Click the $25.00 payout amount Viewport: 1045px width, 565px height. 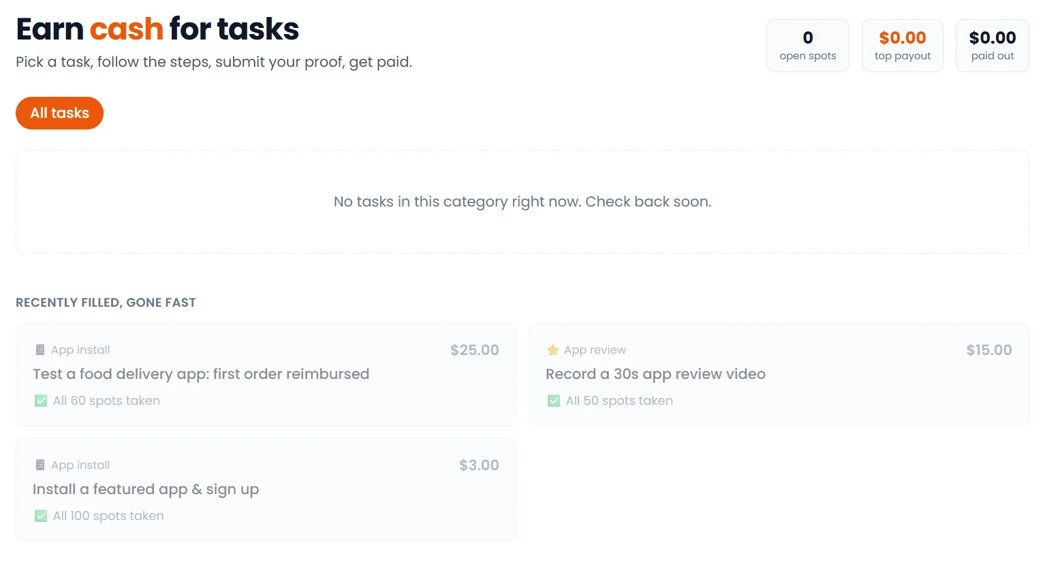(475, 350)
